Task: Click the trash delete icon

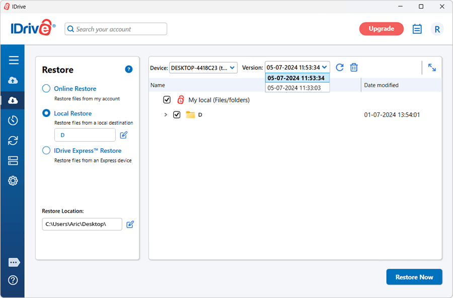Action: click(354, 68)
